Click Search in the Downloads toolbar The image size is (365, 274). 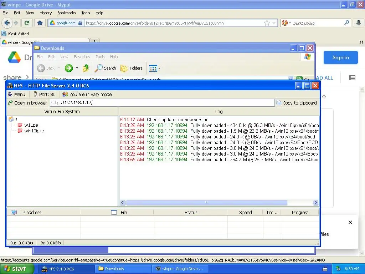tap(105, 68)
